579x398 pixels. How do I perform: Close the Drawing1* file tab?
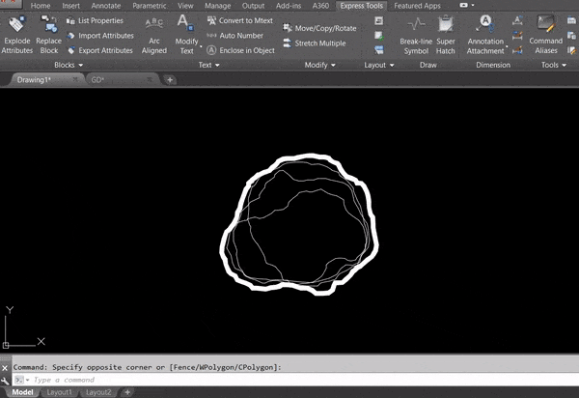point(75,79)
